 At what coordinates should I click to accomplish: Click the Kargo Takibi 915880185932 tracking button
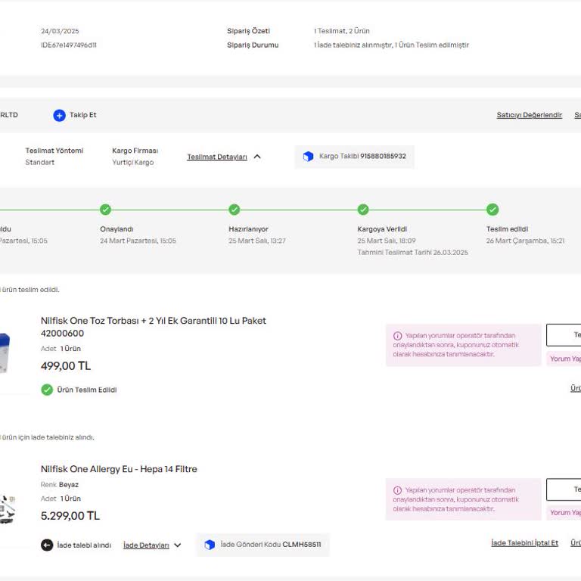coord(355,157)
